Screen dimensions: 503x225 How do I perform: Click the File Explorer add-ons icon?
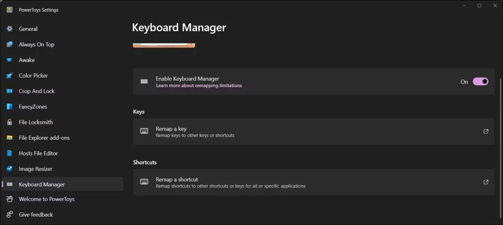(10, 138)
